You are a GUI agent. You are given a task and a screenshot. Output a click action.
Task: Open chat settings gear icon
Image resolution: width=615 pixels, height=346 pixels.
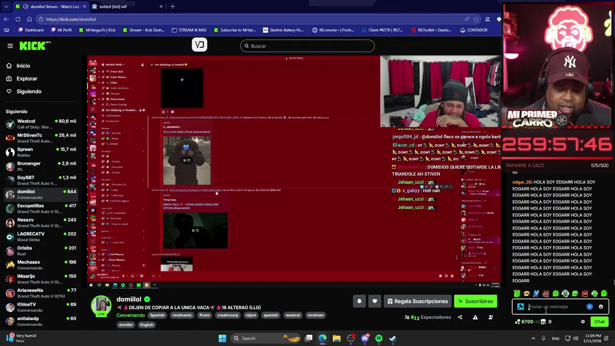(583, 322)
